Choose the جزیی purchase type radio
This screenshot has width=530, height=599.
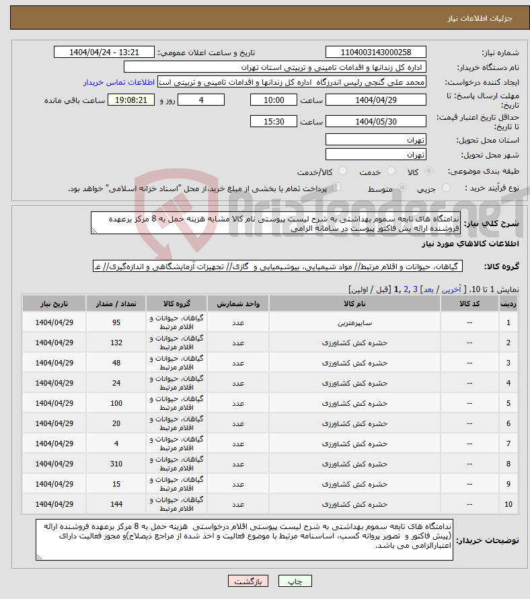446,188
